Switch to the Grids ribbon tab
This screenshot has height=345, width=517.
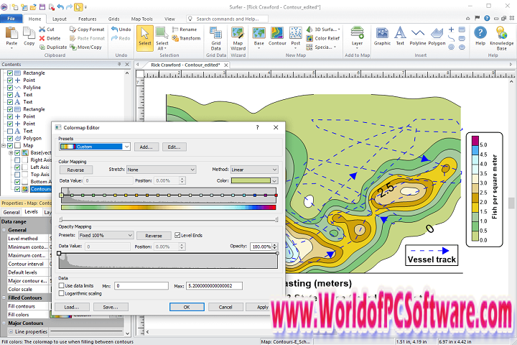(113, 19)
